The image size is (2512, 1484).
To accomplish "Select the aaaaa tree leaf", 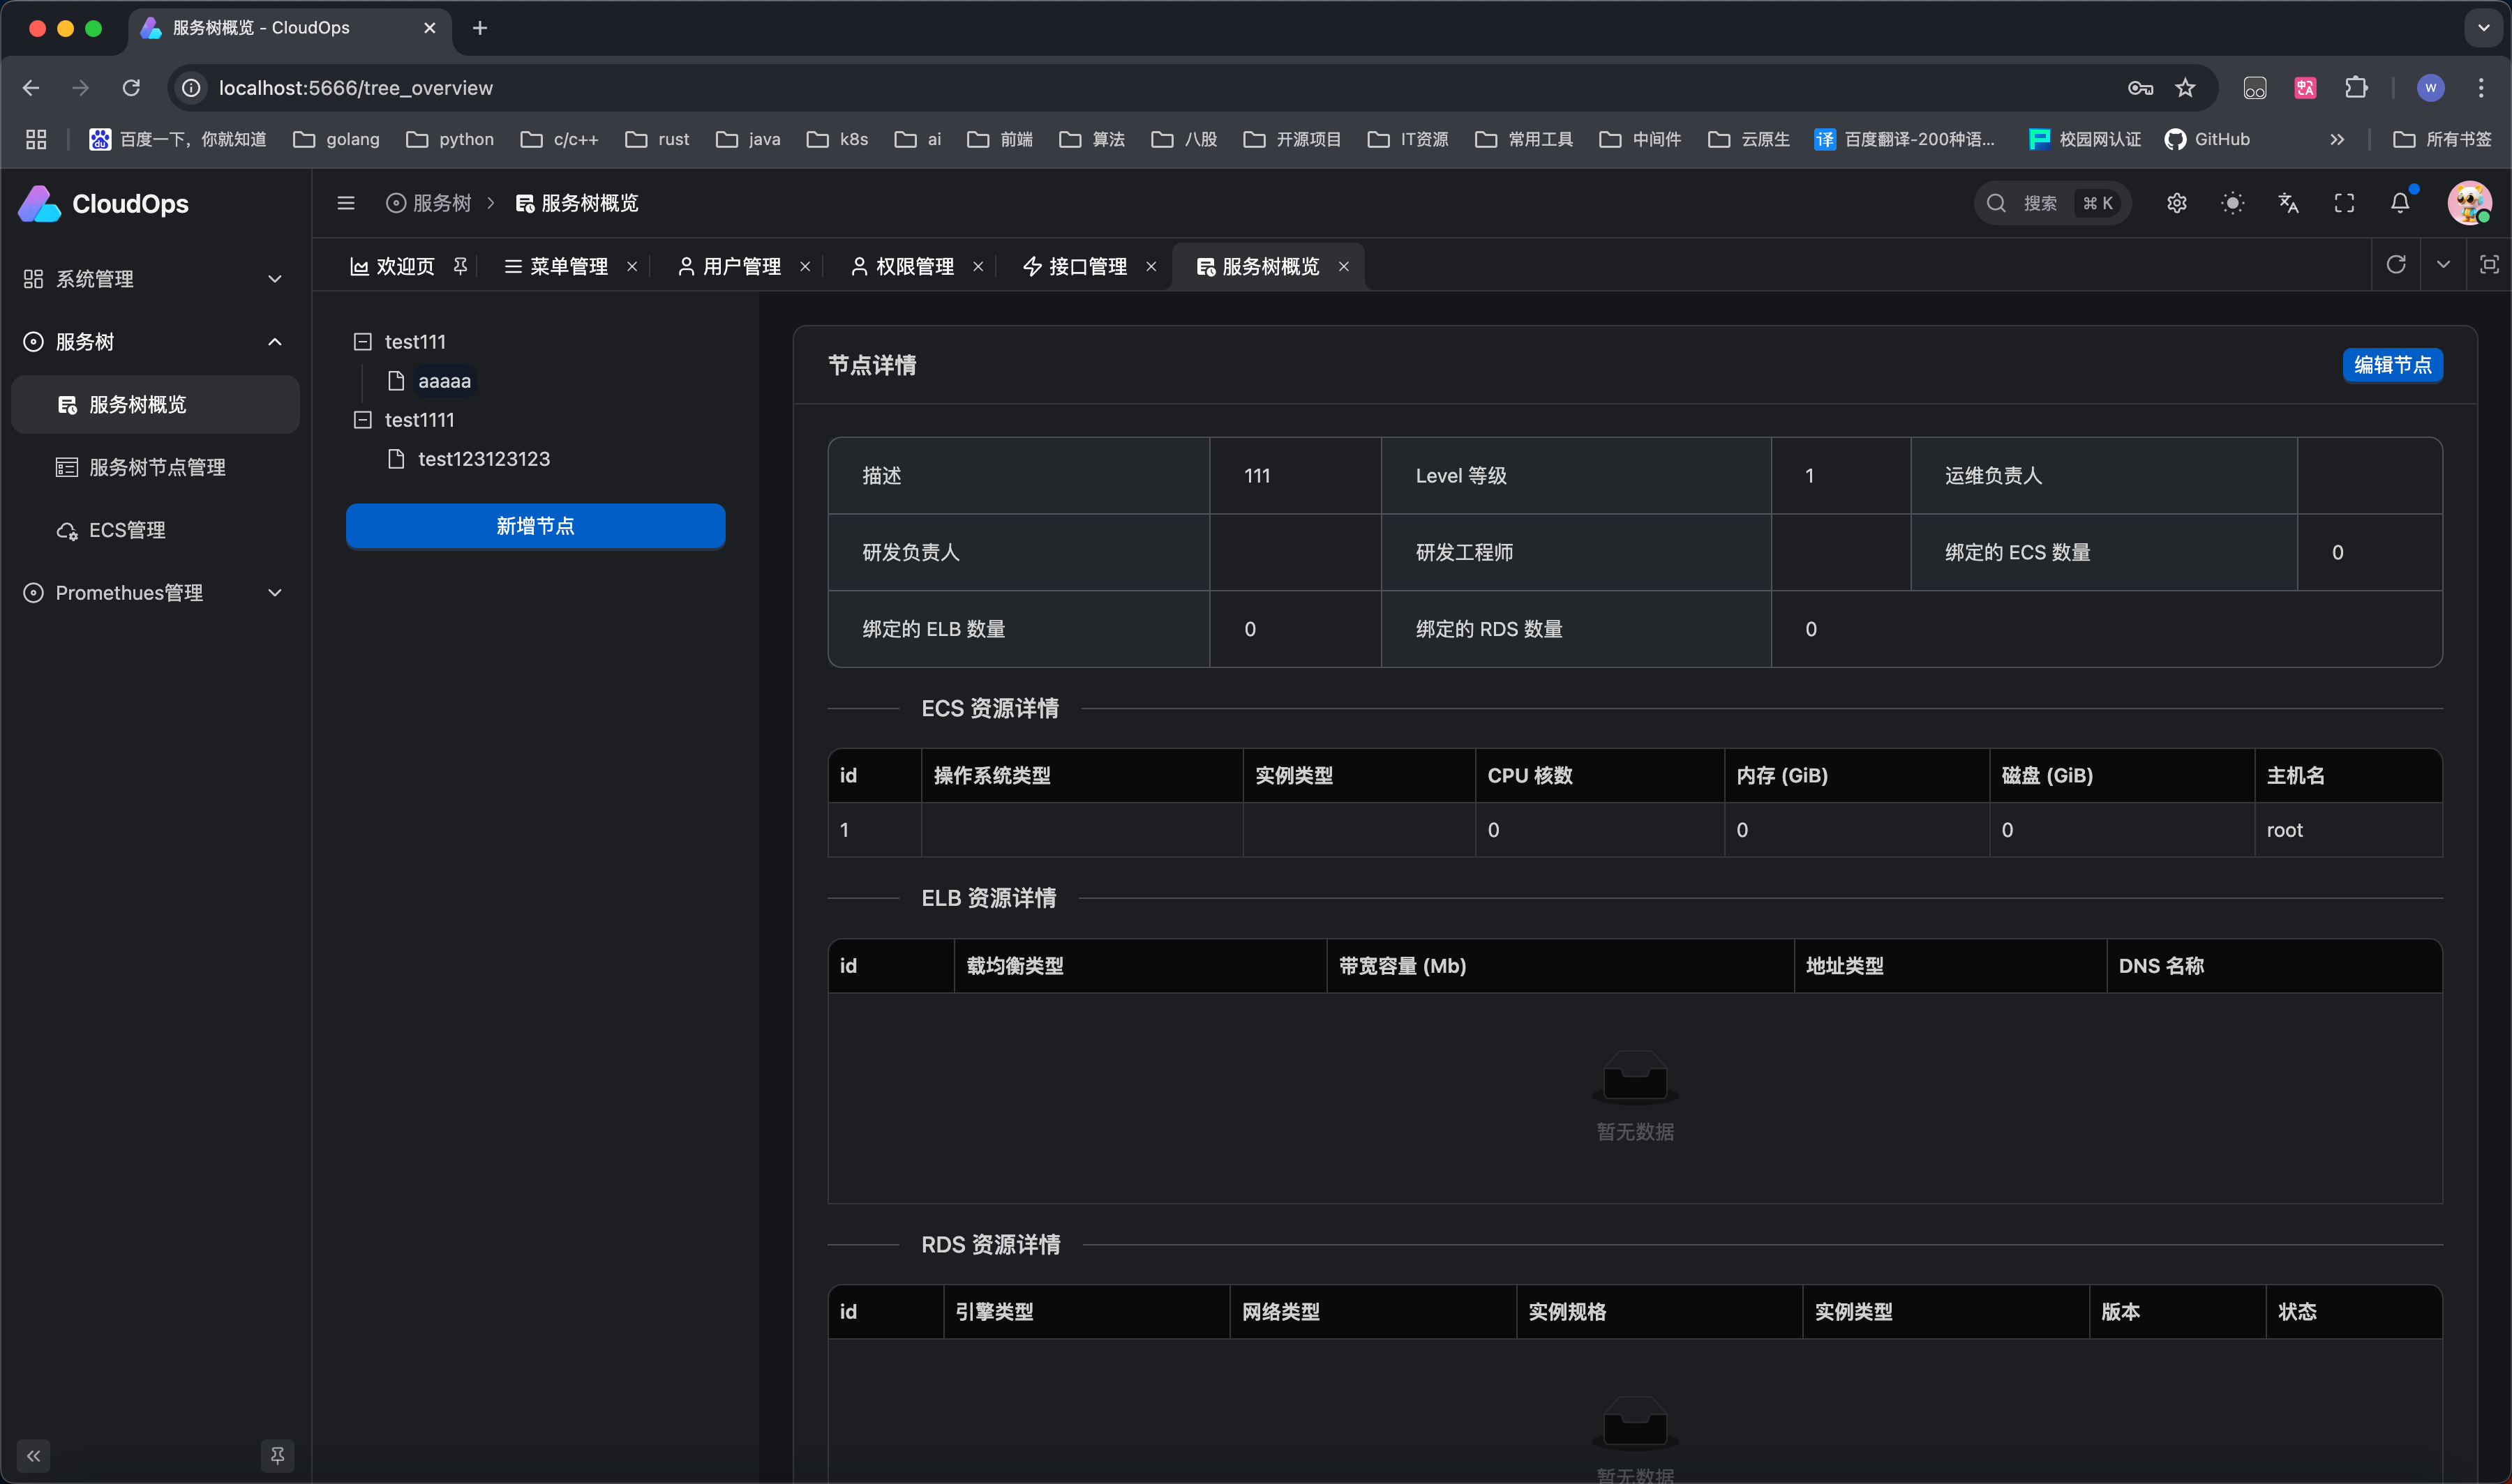I will [444, 381].
